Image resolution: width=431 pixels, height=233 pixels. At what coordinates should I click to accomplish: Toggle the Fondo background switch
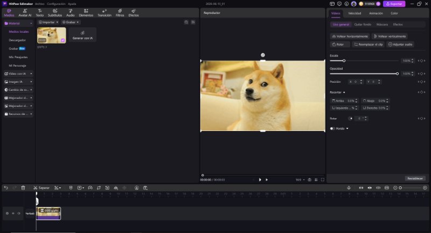[332, 128]
